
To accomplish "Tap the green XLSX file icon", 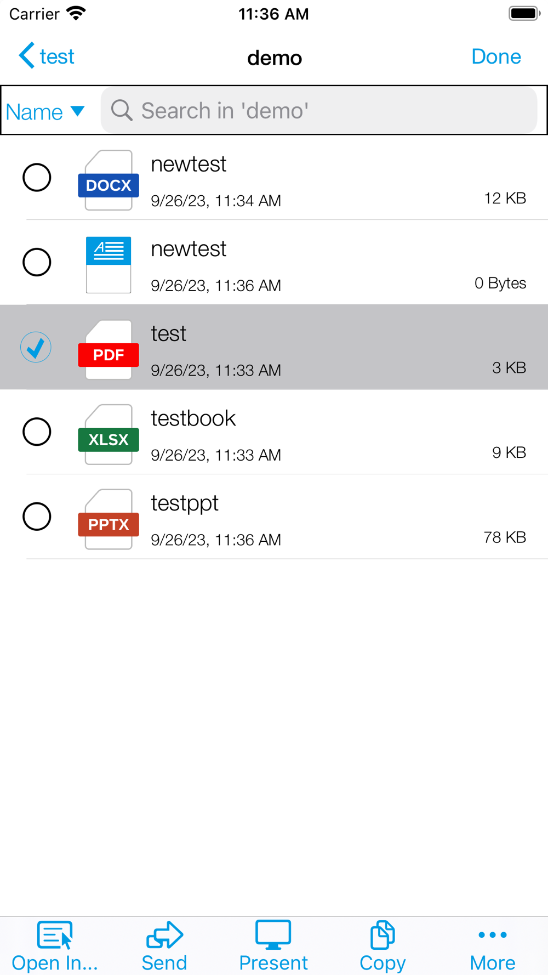I will pos(109,434).
